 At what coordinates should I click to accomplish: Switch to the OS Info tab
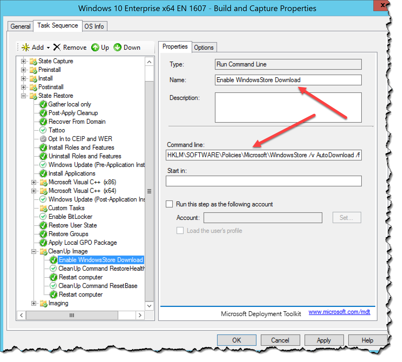click(94, 26)
